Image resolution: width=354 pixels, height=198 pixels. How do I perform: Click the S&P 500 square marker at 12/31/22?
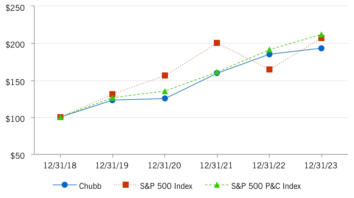pyautogui.click(x=269, y=69)
